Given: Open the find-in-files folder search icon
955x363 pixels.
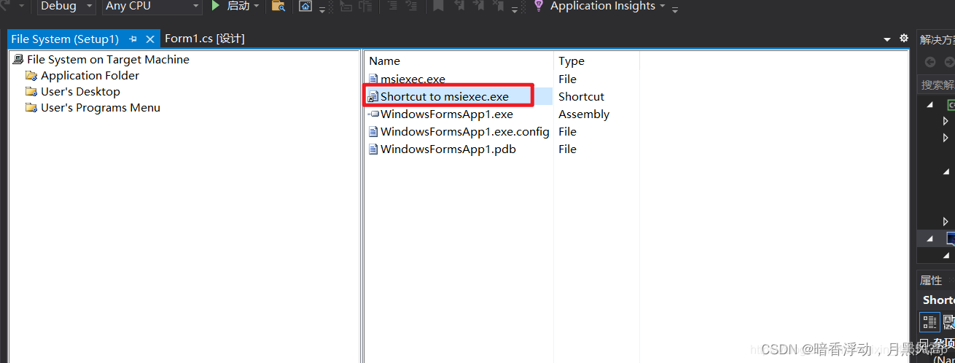Looking at the screenshot, I should tap(278, 7).
